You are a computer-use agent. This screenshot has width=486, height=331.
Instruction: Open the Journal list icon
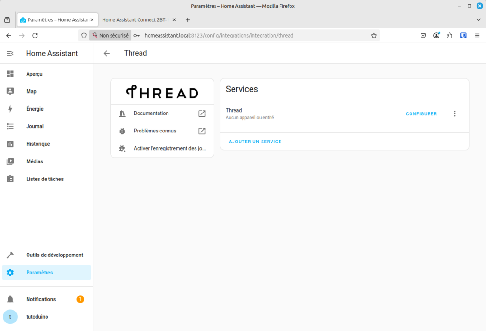(10, 126)
